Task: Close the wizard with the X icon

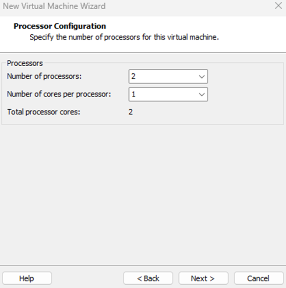Action: point(278,6)
